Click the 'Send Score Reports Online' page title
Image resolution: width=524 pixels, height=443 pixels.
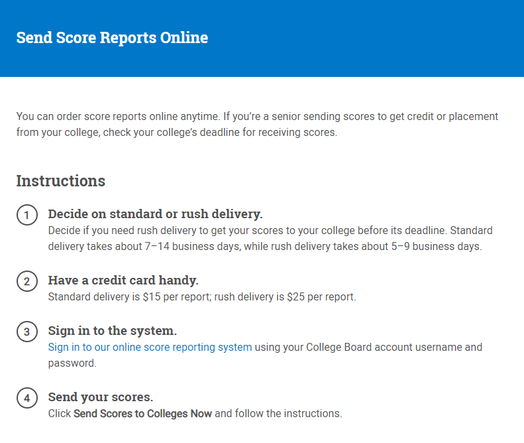coord(112,38)
